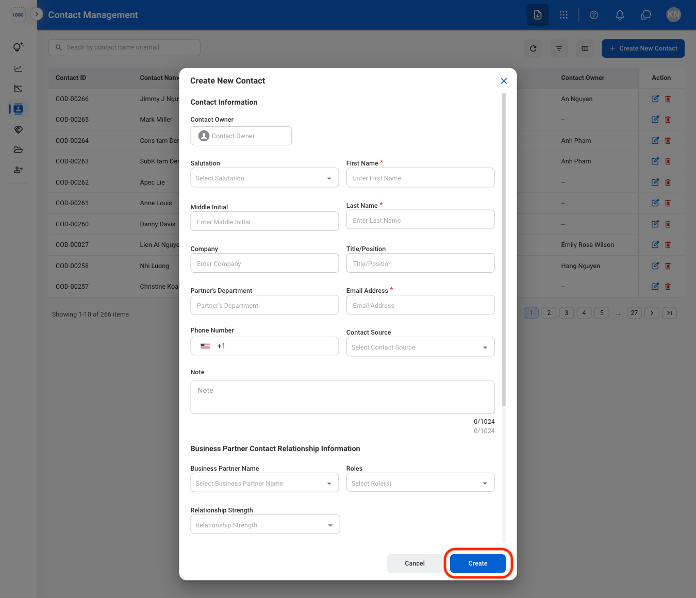Click the import/download icon in header
The height and width of the screenshot is (598, 696).
click(538, 15)
